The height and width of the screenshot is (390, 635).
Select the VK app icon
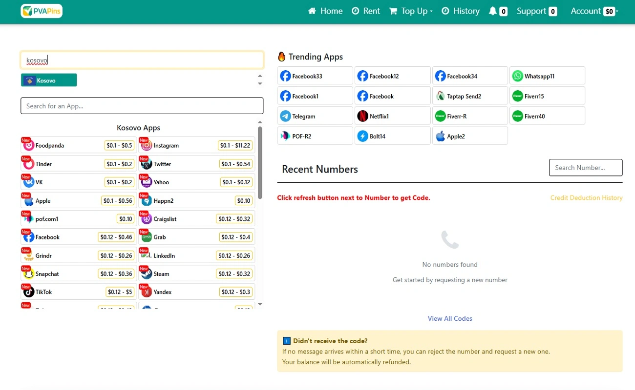[29, 182]
